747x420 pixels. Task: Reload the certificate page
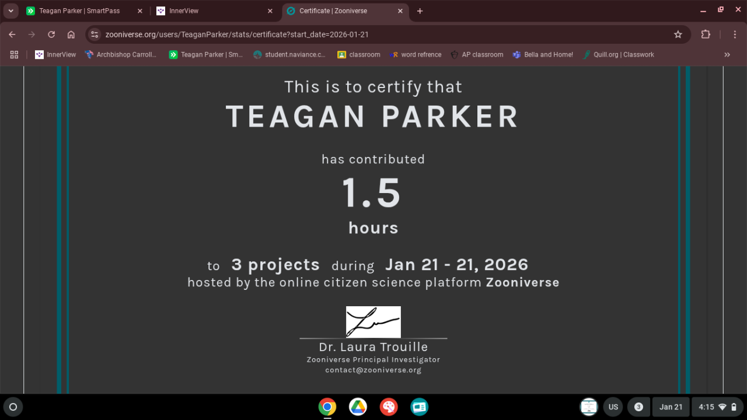(51, 34)
